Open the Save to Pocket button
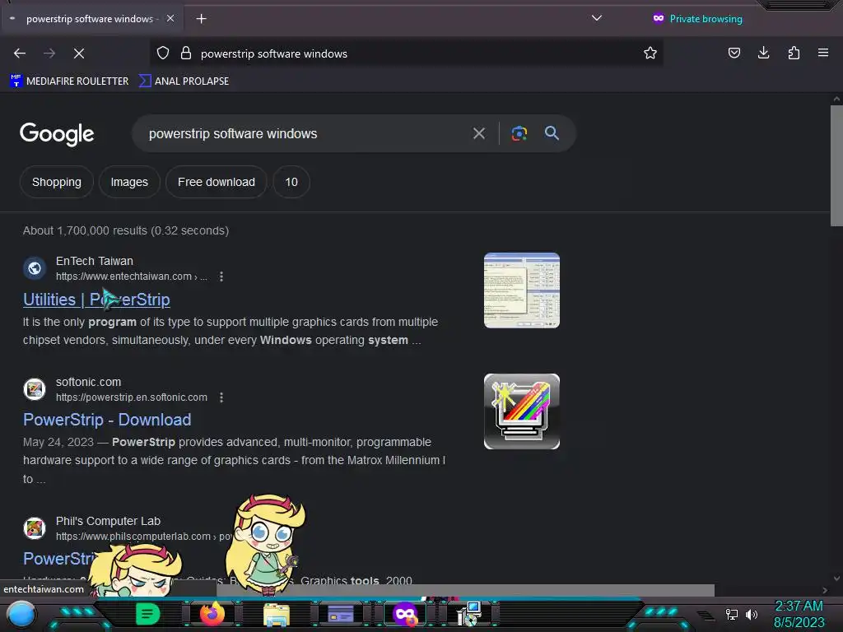 point(734,53)
